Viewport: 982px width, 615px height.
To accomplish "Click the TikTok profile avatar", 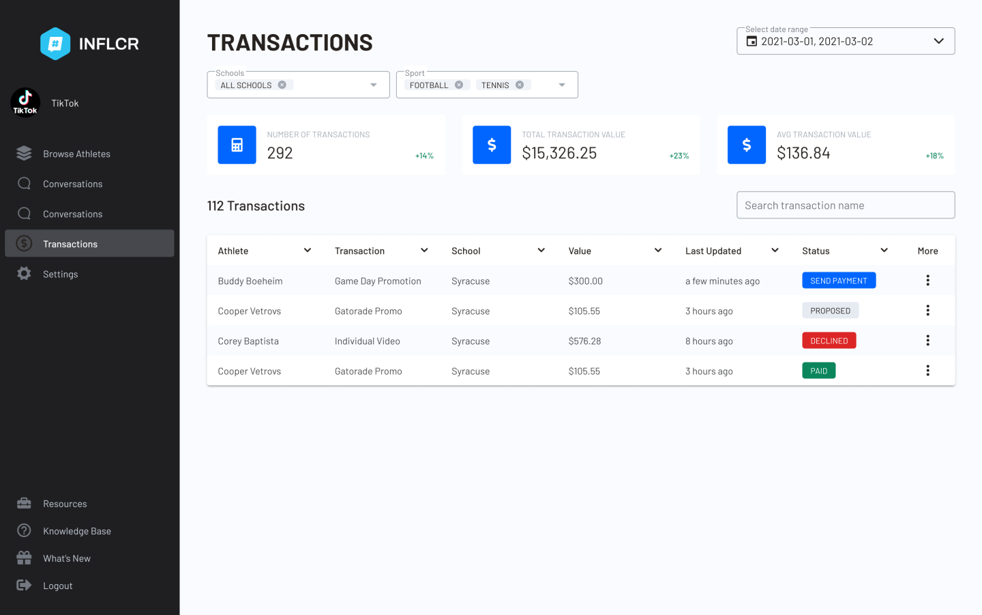I will click(25, 103).
